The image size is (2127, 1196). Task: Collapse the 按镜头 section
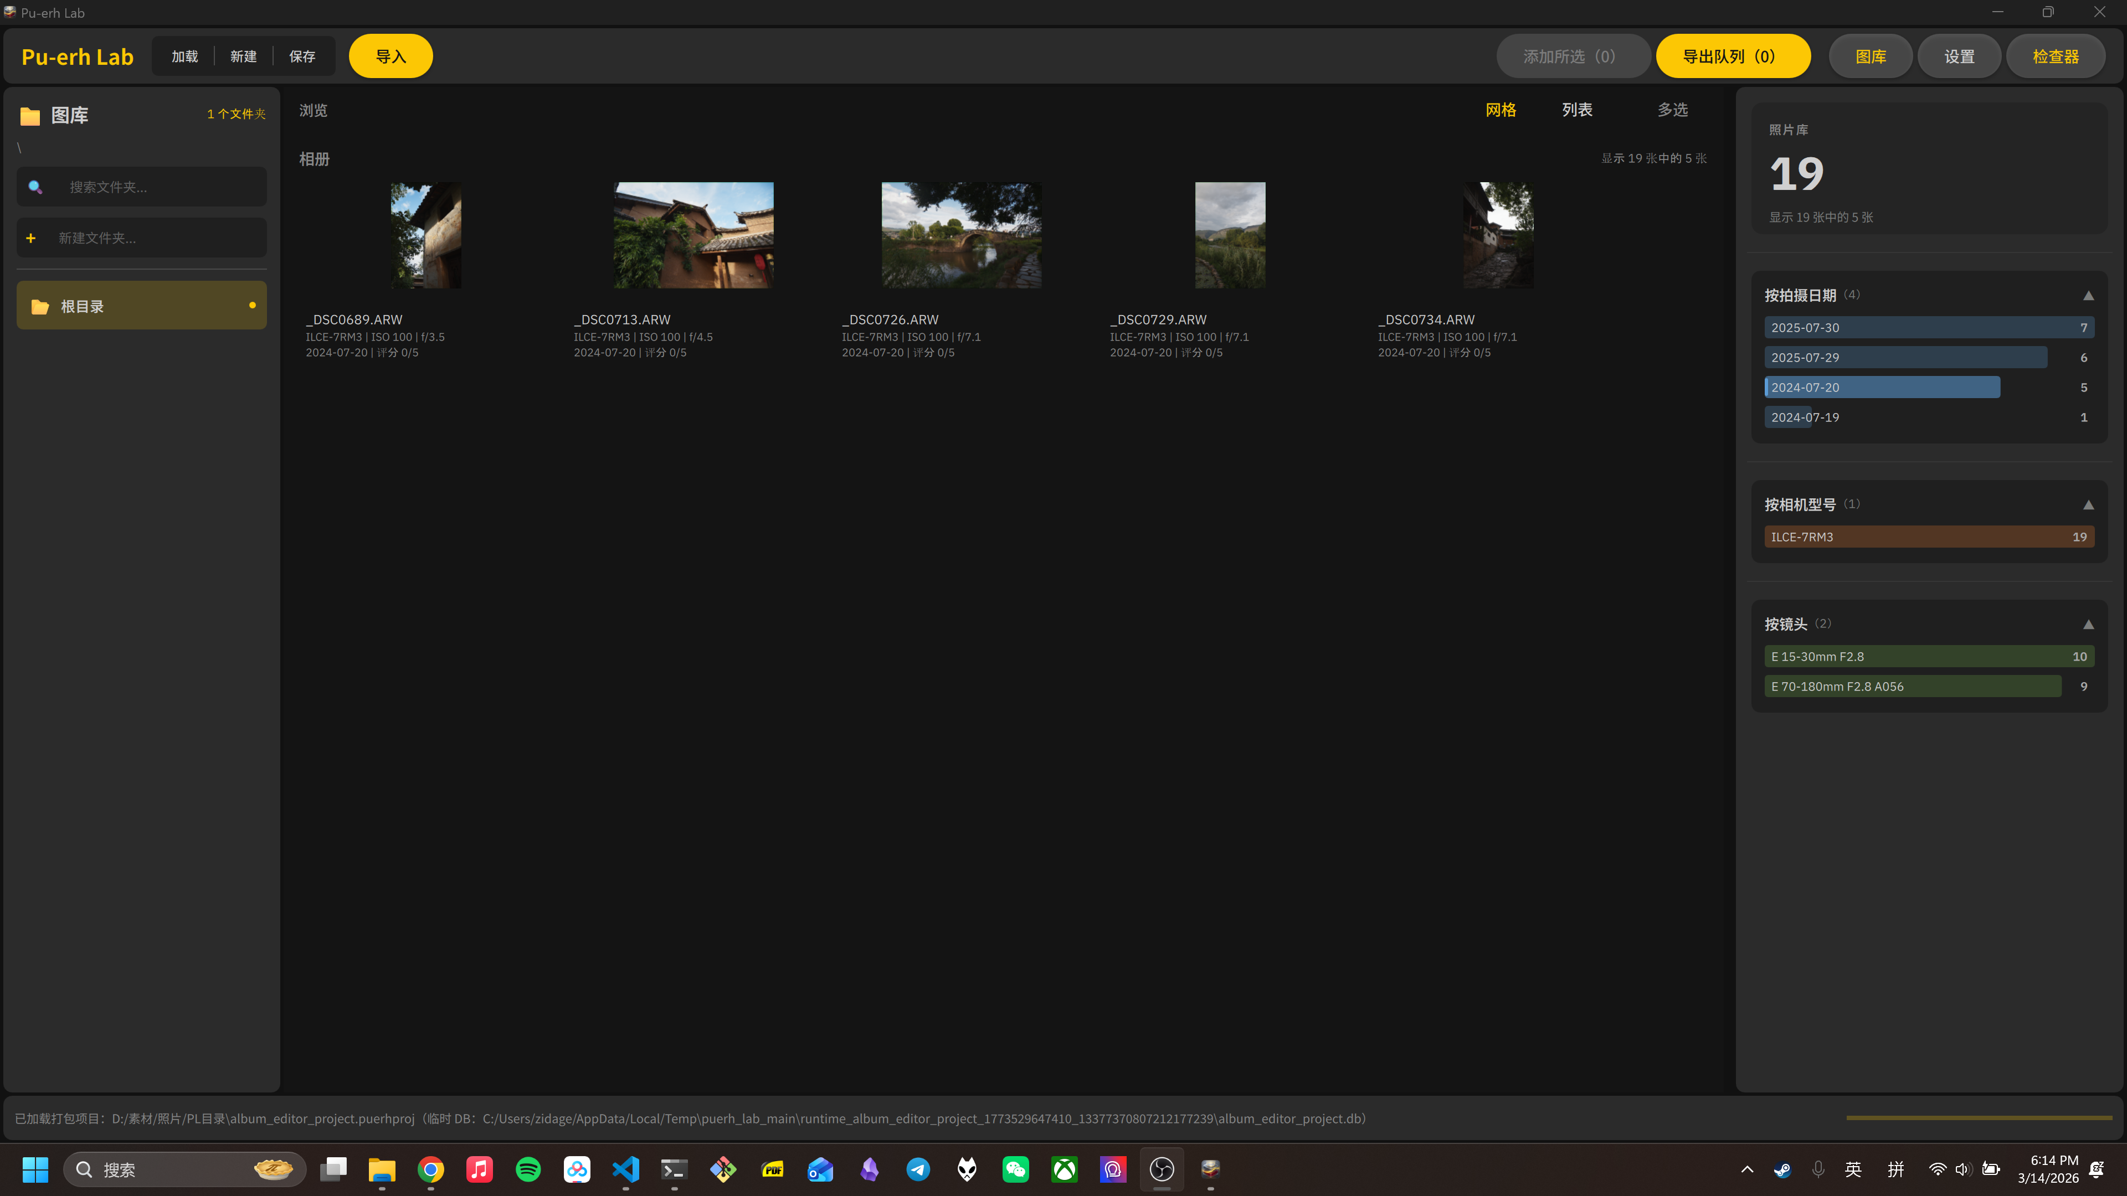pyautogui.click(x=2088, y=625)
